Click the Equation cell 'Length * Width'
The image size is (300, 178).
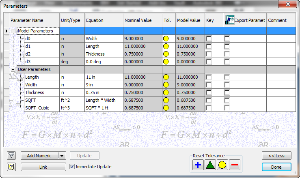[104, 100]
